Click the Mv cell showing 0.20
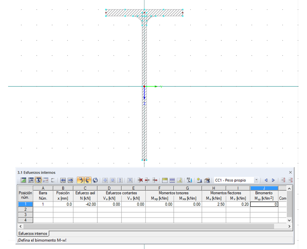The height and width of the screenshot is (249, 307). point(238,204)
